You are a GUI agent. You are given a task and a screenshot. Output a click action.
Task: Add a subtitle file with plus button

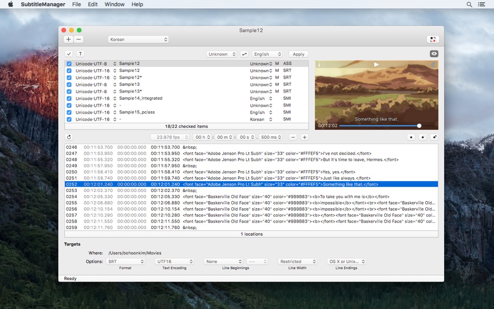click(68, 40)
